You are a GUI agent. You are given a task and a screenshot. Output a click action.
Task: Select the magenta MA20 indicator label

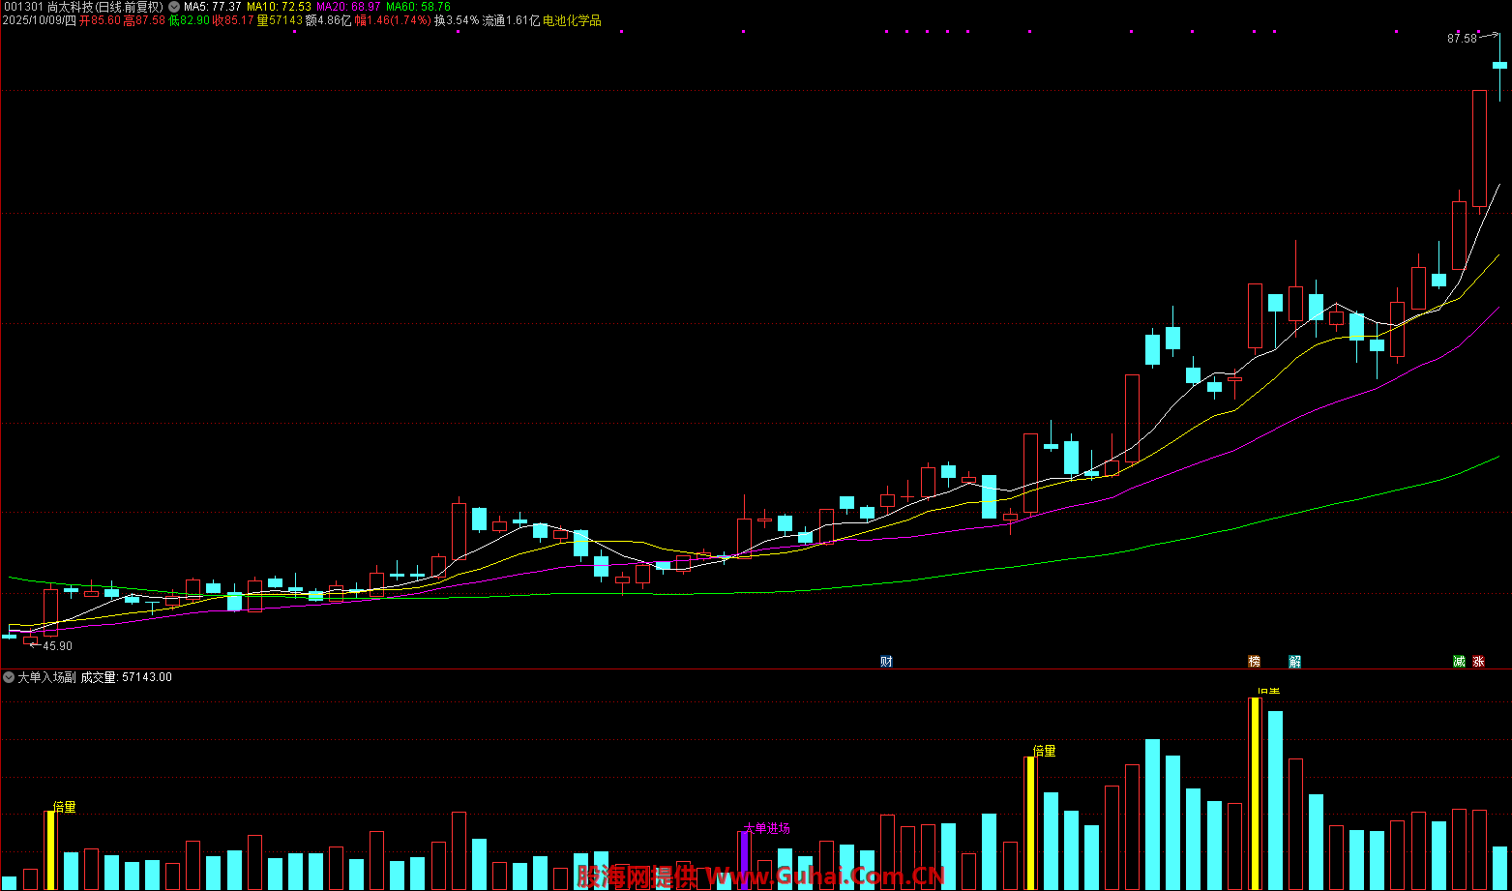pyautogui.click(x=348, y=7)
